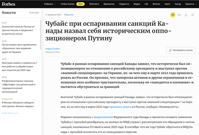Open Мантуров news on 4 млн рабочих
This screenshot has width=199, height=135.
point(19,66)
